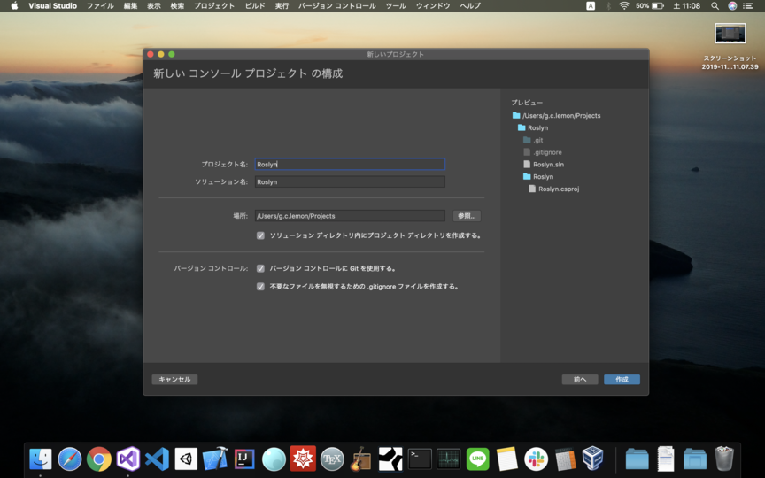
Task: Open the teal sphere app in Dock
Action: 274,459
